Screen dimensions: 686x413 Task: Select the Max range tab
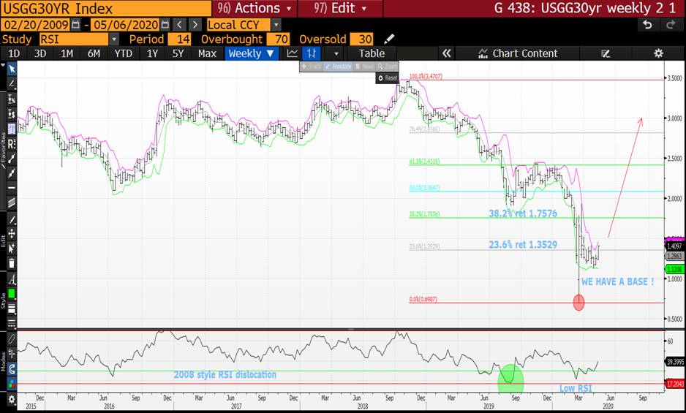(x=207, y=53)
